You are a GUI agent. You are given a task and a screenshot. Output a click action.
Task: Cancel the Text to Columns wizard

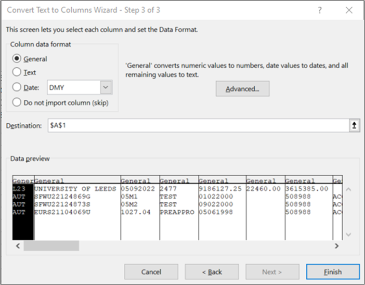click(x=151, y=271)
